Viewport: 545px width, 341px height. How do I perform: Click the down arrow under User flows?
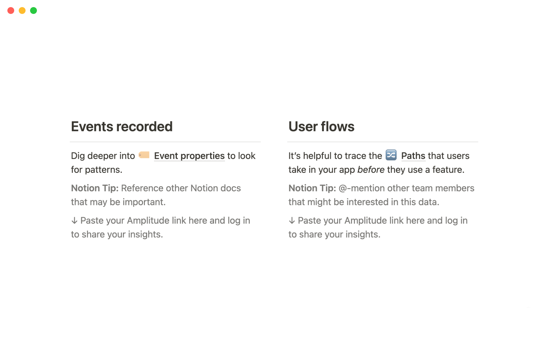[292, 221]
